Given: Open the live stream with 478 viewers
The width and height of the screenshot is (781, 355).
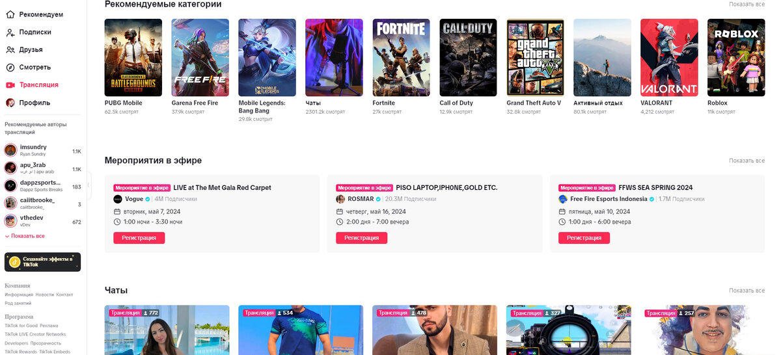Looking at the screenshot, I should tap(435, 330).
